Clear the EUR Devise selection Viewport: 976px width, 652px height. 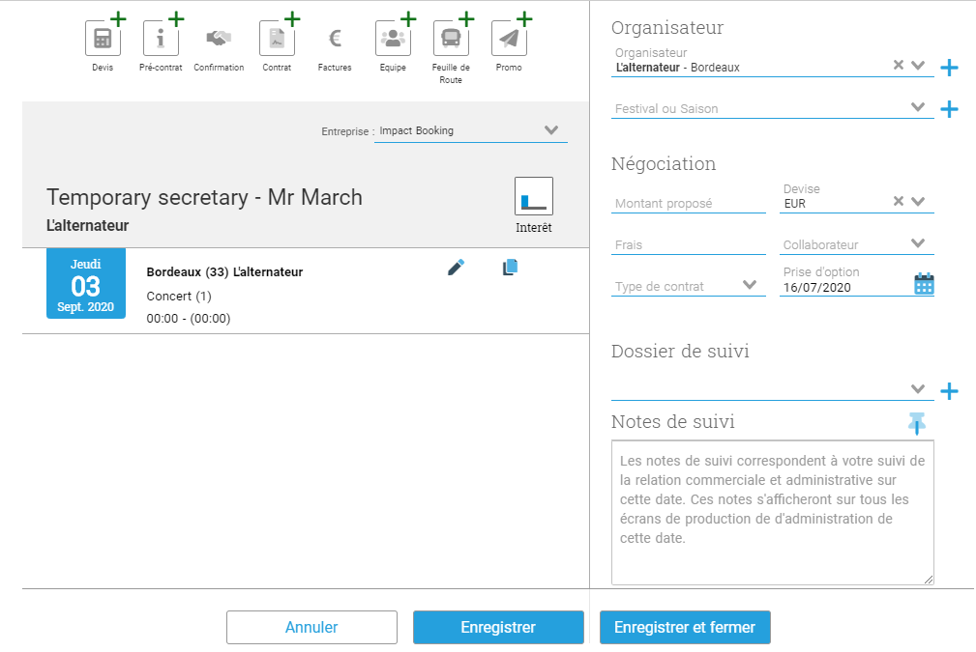899,201
